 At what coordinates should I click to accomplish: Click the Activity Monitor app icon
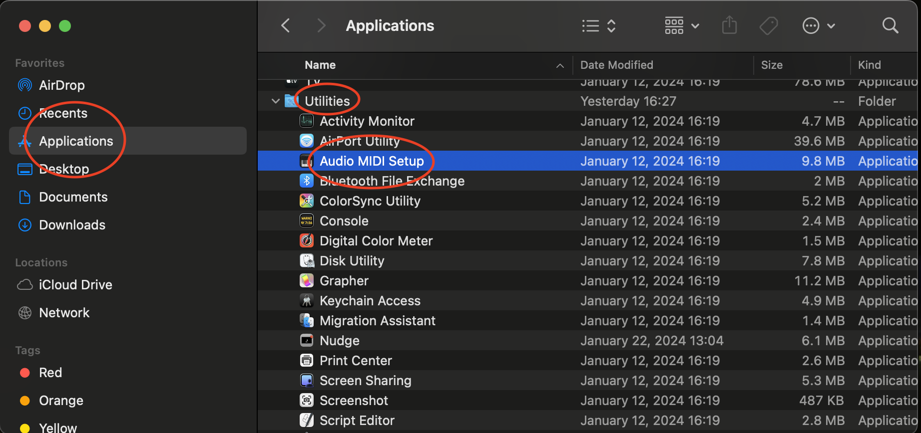tap(306, 121)
